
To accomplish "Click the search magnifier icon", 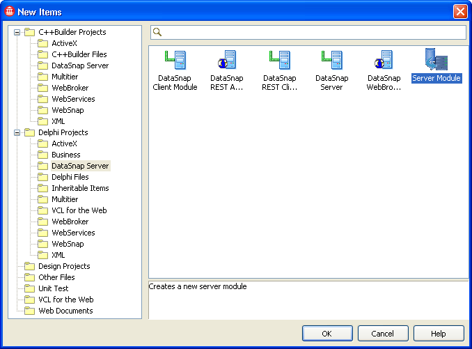I will point(157,32).
